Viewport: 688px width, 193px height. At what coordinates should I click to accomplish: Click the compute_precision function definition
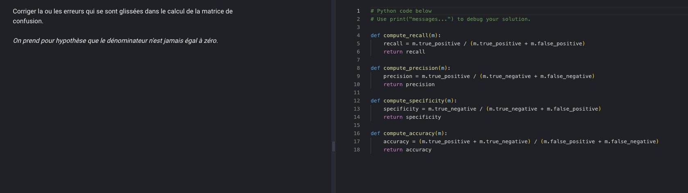pyautogui.click(x=410, y=68)
